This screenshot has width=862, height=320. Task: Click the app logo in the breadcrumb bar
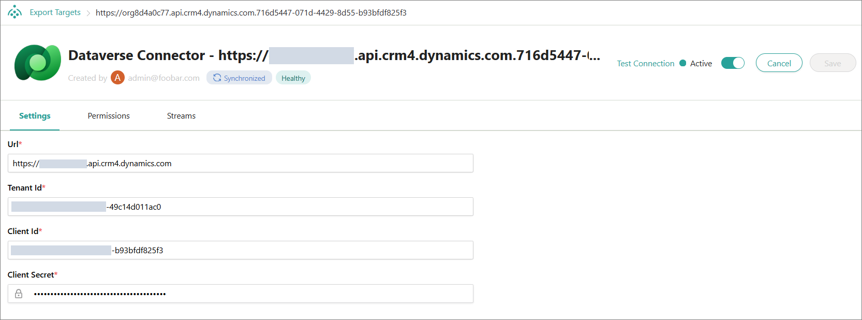15,12
